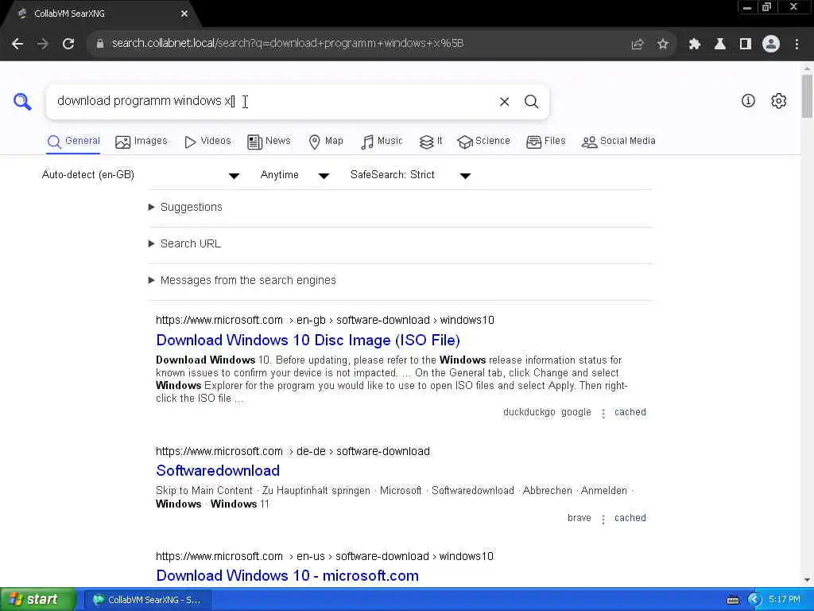Image resolution: width=814 pixels, height=611 pixels.
Task: Open cached link for Disc Image result
Action: pos(630,413)
